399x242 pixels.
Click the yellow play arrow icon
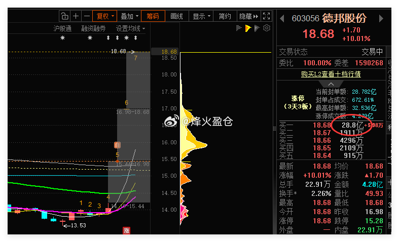tap(248, 28)
